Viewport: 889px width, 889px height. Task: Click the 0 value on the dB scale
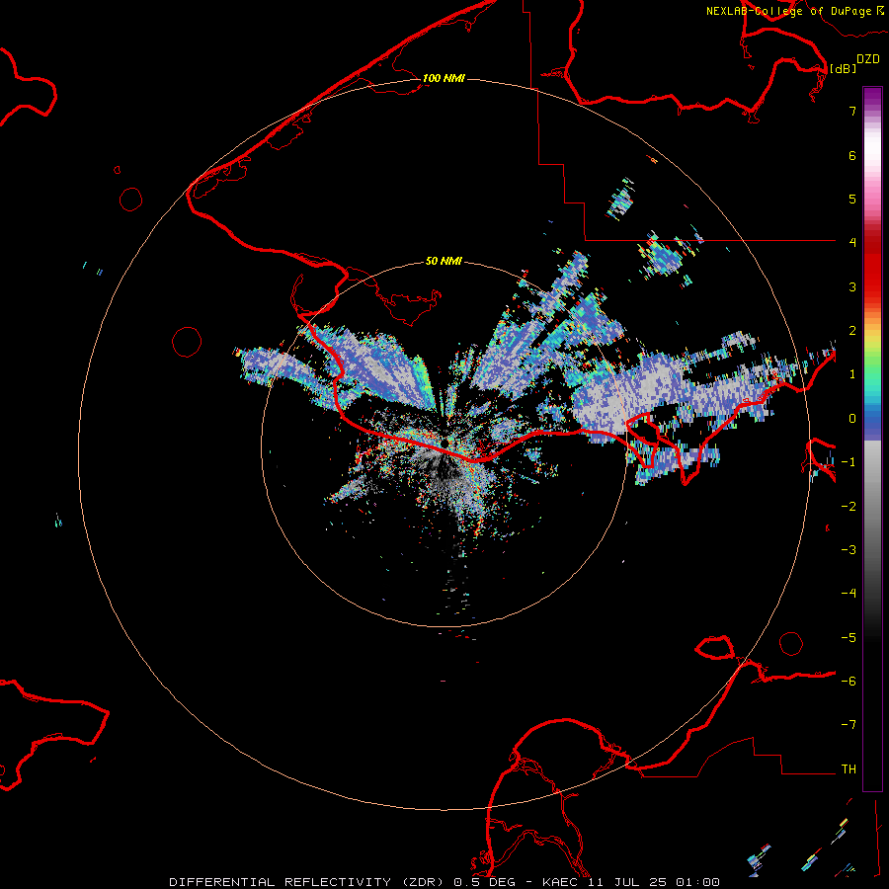[x=852, y=419]
